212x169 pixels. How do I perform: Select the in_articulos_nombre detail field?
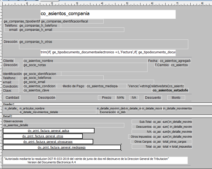tap(58, 108)
